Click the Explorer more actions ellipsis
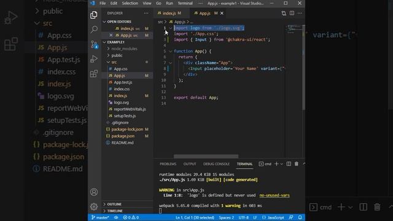 point(146,13)
